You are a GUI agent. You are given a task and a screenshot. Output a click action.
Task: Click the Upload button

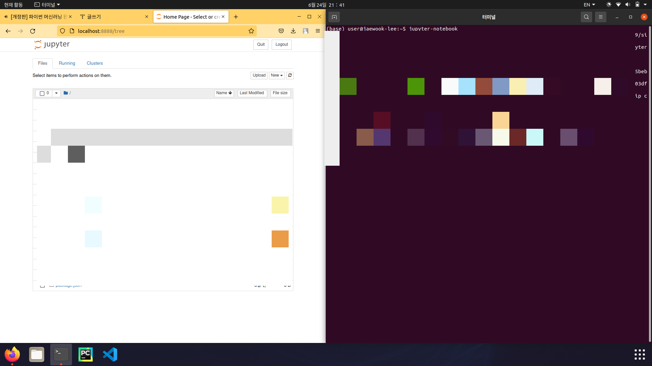point(259,75)
